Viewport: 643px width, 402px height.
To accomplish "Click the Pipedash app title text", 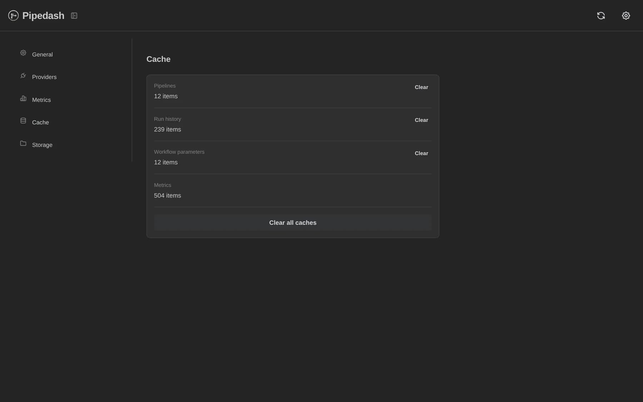I will coord(43,16).
